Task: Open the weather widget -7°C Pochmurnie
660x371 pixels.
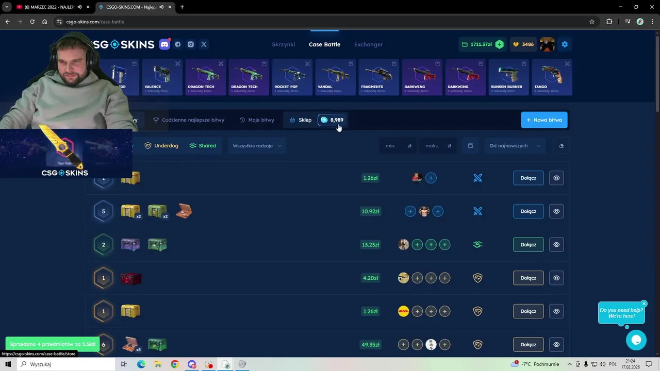Action: click(x=536, y=364)
